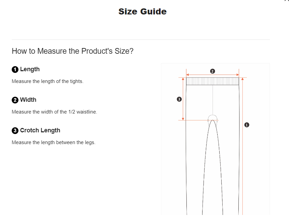Click 'Measure the width of the 1/2 waistline' text

54,112
